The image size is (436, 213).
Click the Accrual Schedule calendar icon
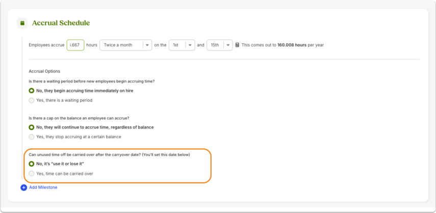click(x=22, y=23)
